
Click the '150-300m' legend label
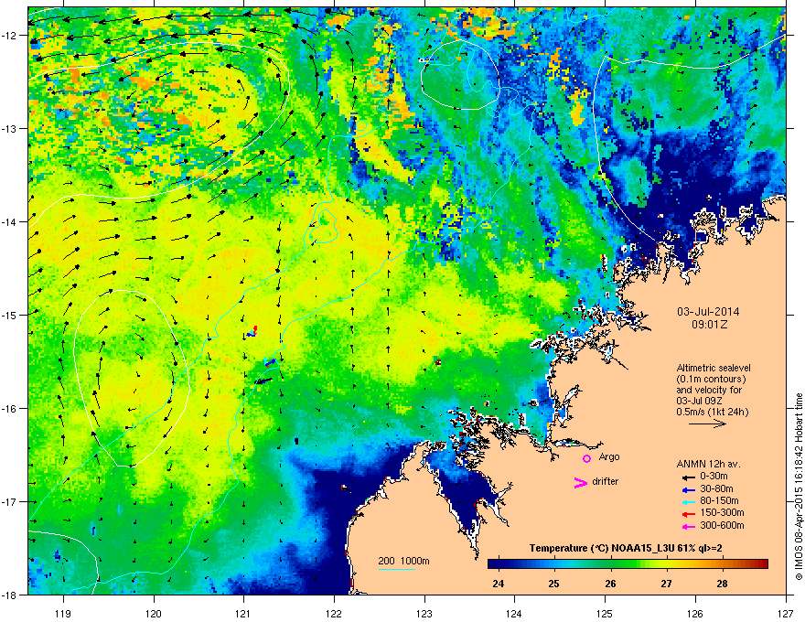722,512
